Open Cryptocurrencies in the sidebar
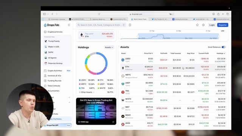The height and width of the screenshot is (136, 242). tap(55, 32)
